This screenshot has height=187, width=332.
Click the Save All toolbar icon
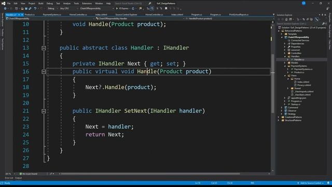(30, 8)
